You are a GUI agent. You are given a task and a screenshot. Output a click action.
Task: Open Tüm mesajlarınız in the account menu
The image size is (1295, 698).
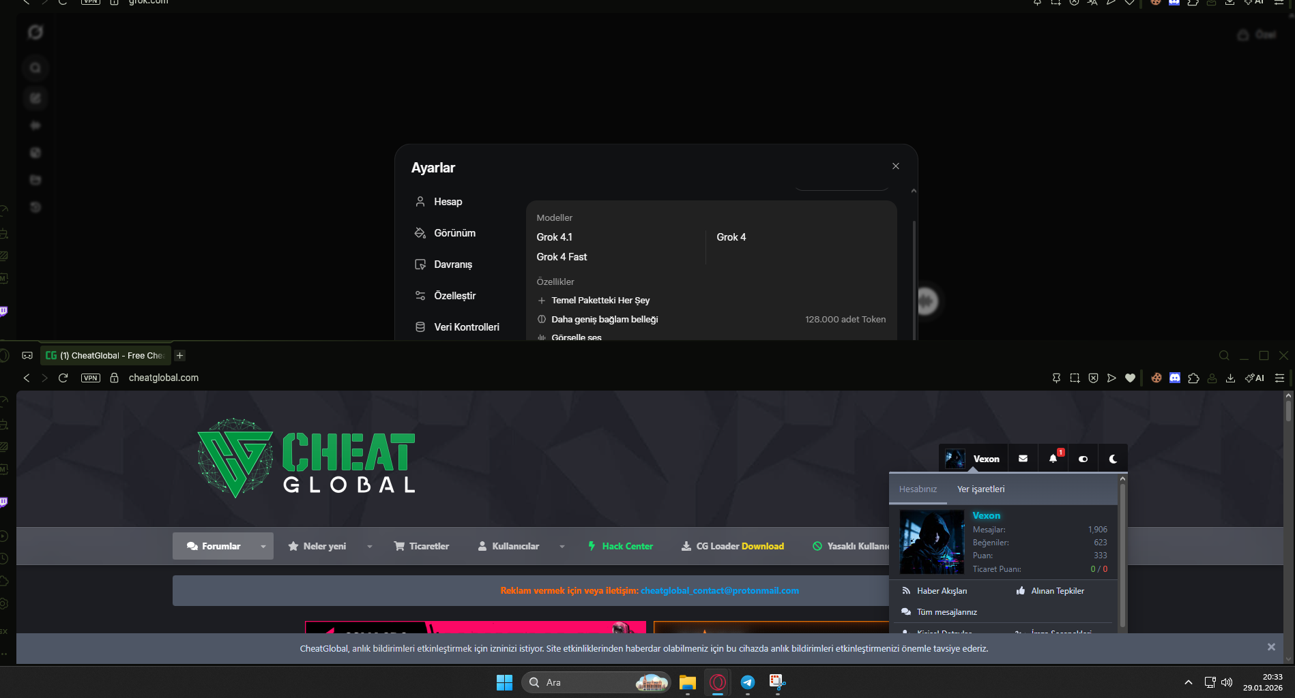(940, 612)
